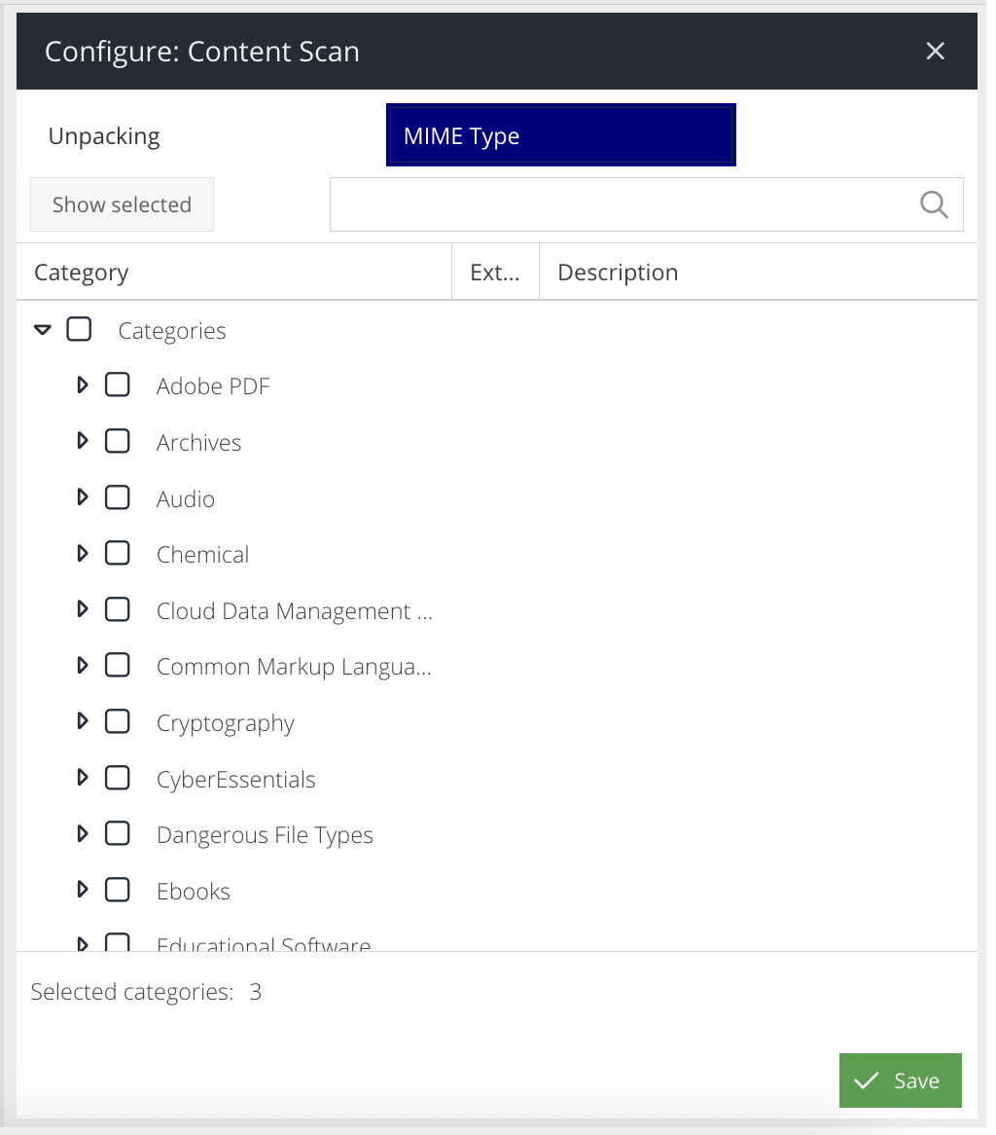Click the Description column header
This screenshot has width=996, height=1135.
[758, 273]
